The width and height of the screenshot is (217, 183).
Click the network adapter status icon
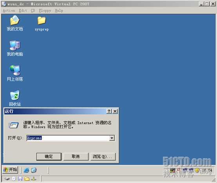(34, 179)
